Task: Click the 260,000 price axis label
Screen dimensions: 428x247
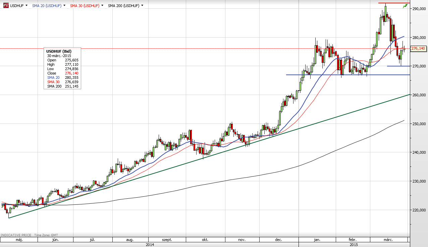Action: point(419,95)
